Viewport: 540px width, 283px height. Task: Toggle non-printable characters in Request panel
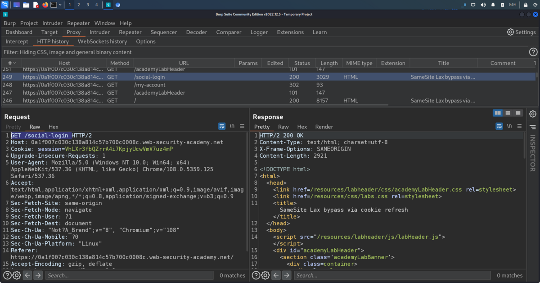click(232, 126)
